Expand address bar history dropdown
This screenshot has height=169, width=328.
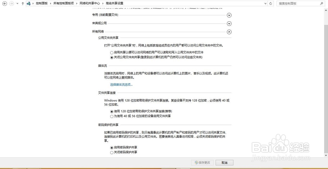coord(265,4)
